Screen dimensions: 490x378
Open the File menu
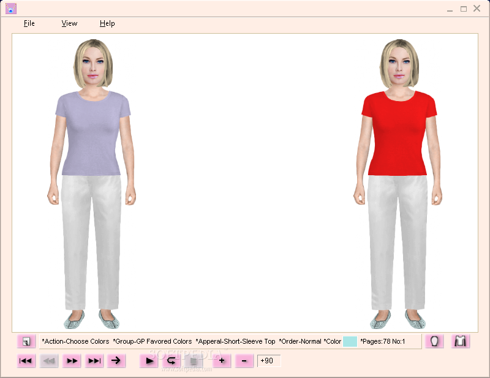(x=29, y=23)
